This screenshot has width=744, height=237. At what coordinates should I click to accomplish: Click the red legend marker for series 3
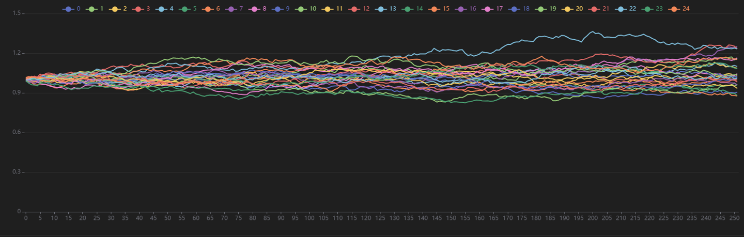(138, 9)
